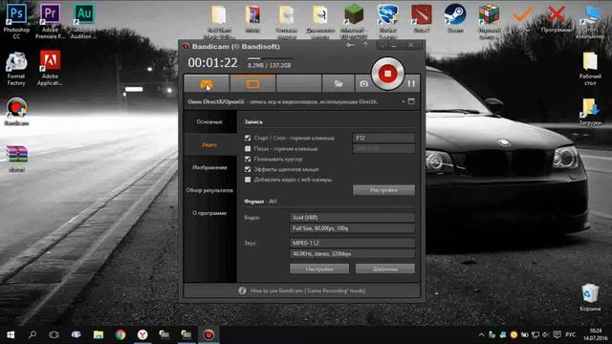Screen dimensions: 612x344
Task: Open the red X Программы desktop icon
Action: pos(557,19)
